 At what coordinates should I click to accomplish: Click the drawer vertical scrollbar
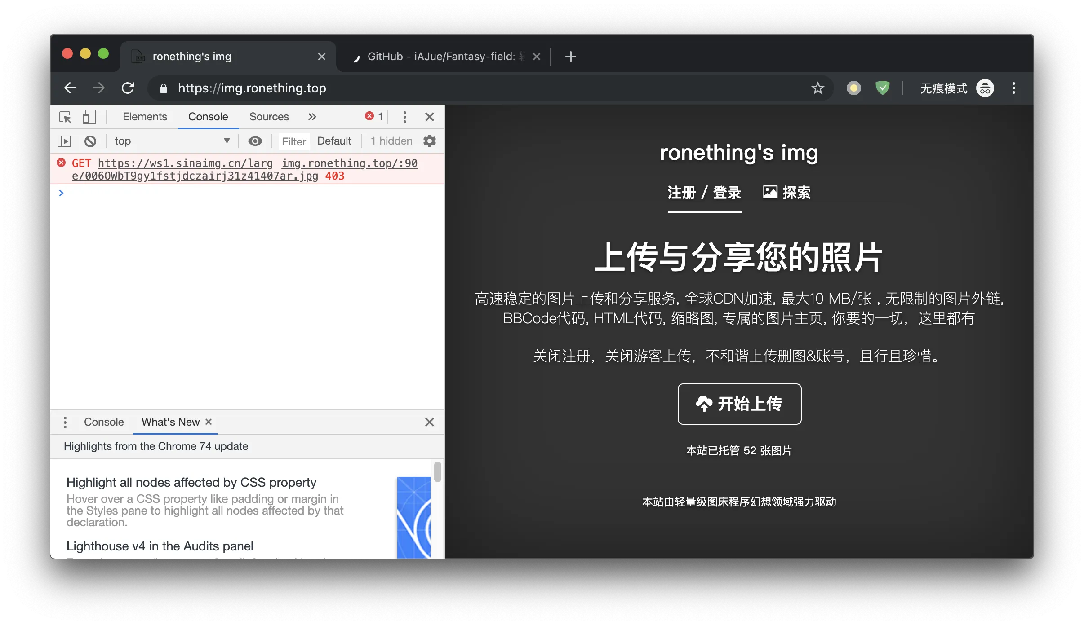[437, 472]
